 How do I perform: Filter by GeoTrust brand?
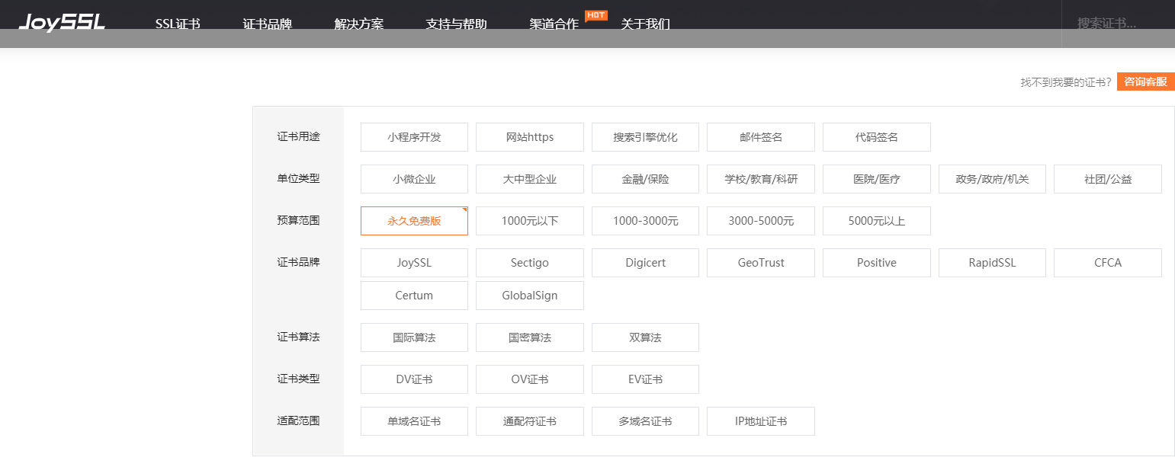[761, 263]
